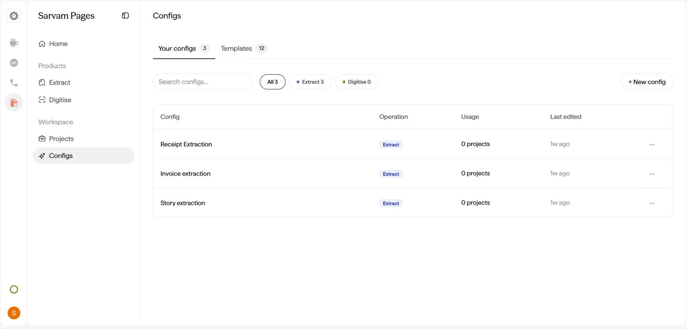Click Extract badge in Invoice extraction row
The height and width of the screenshot is (329, 687).
(391, 174)
